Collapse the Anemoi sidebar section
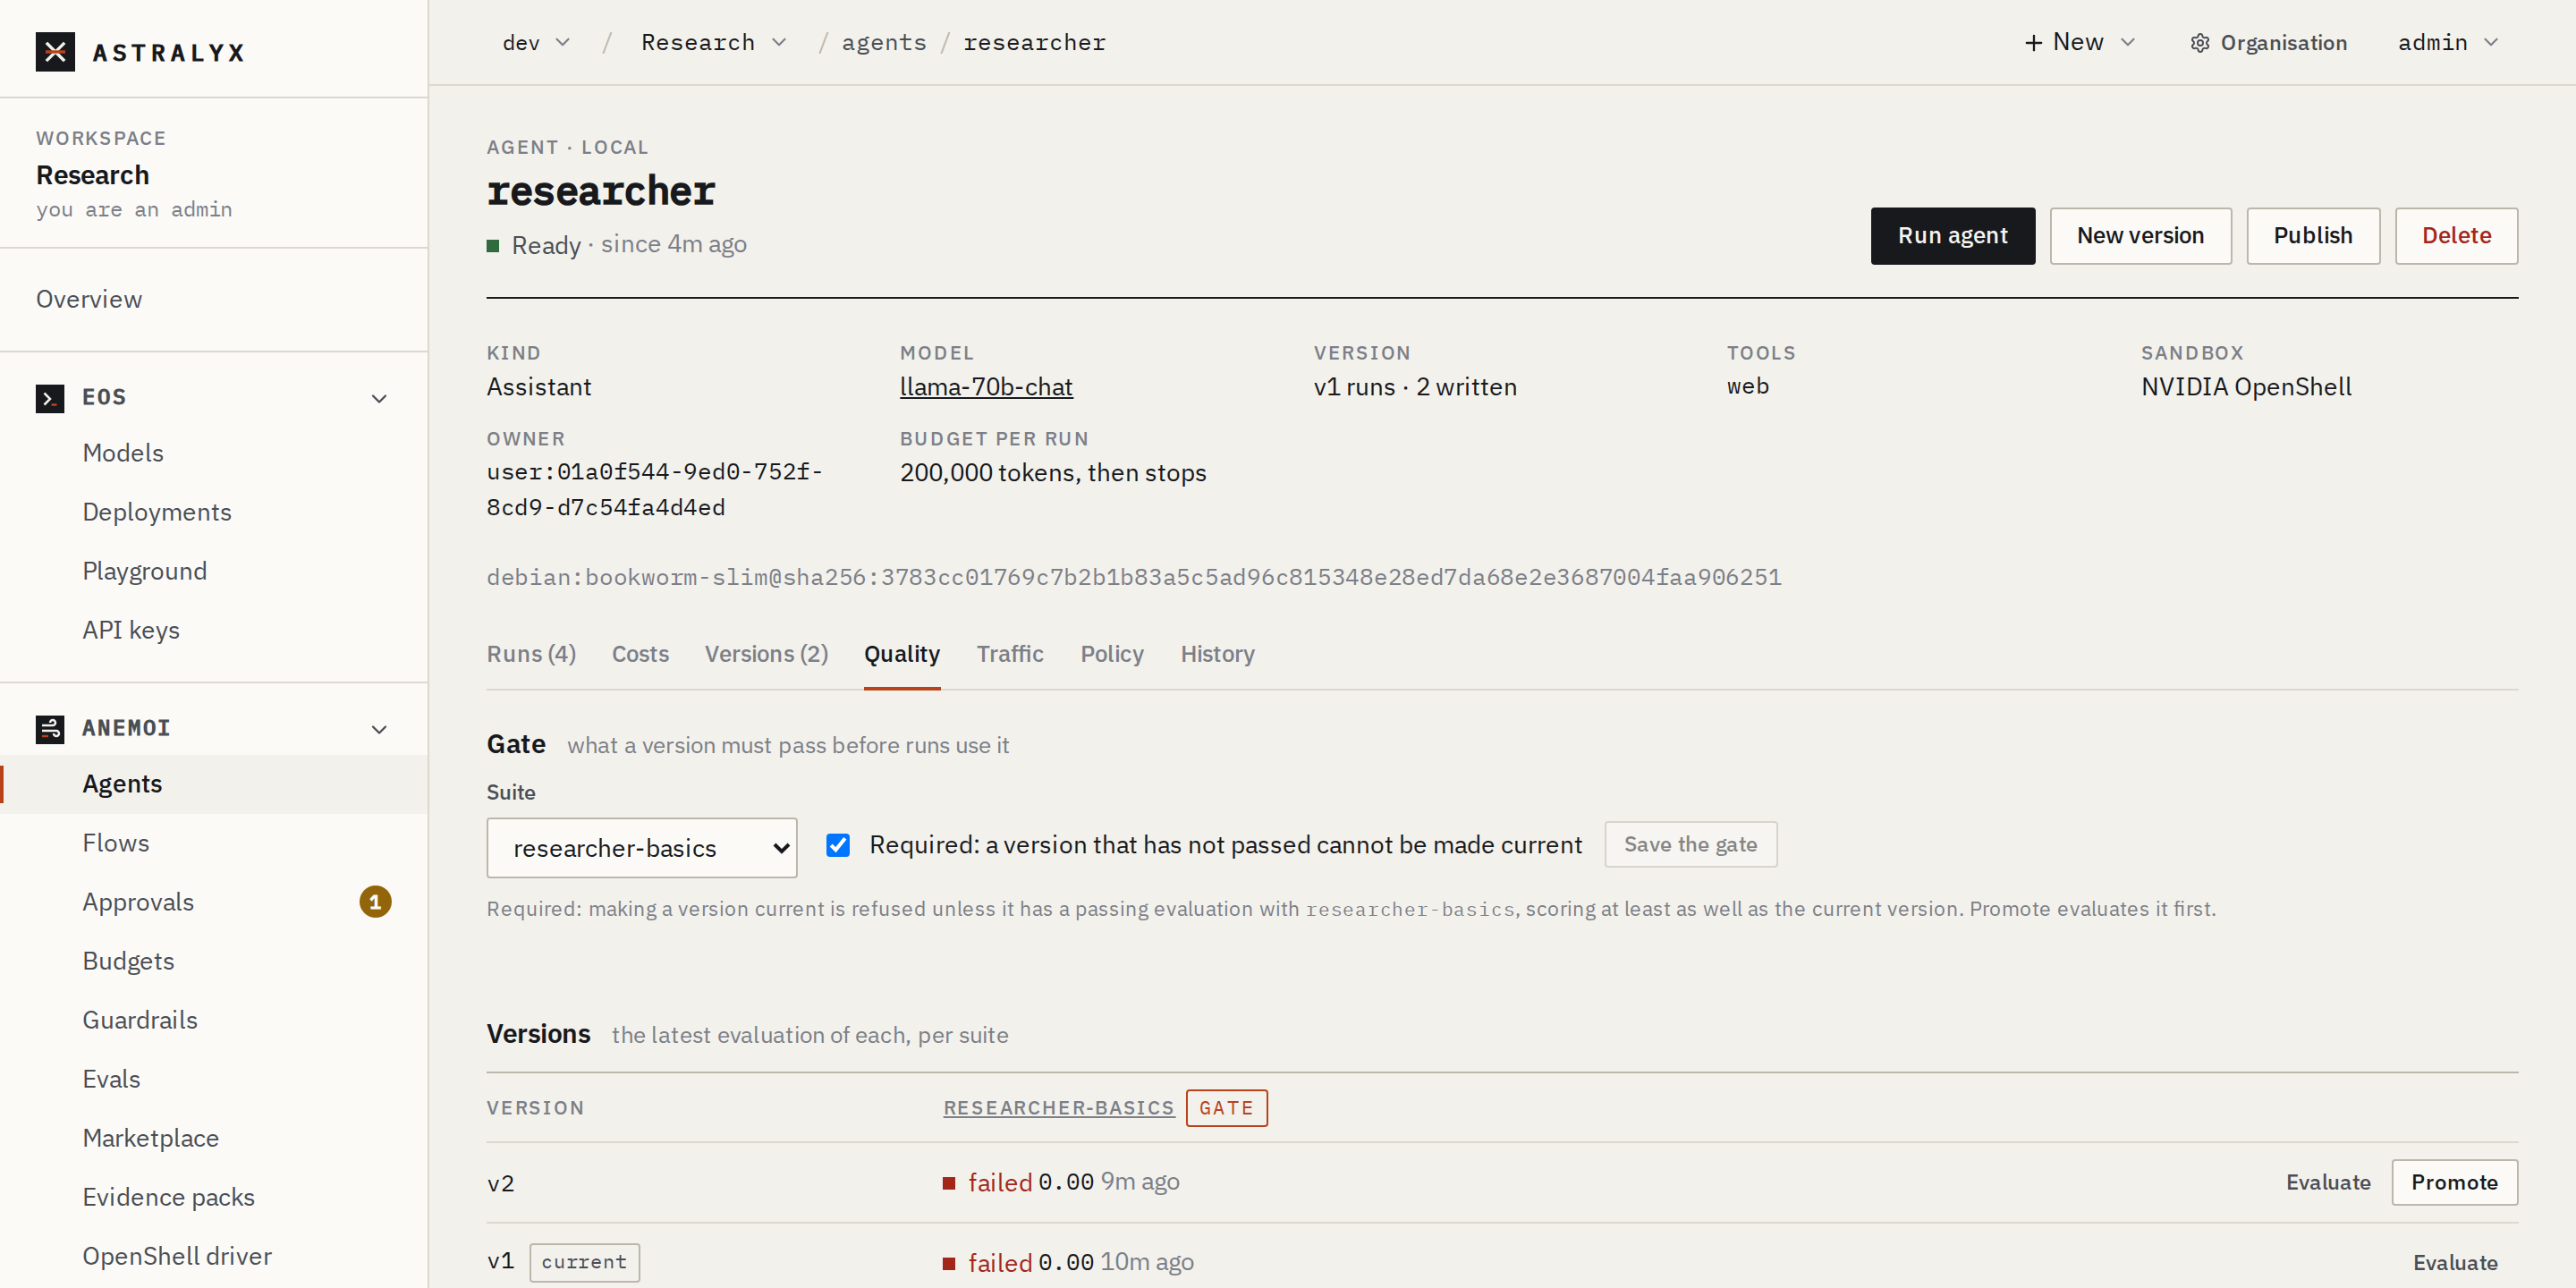2576x1288 pixels. (x=379, y=730)
